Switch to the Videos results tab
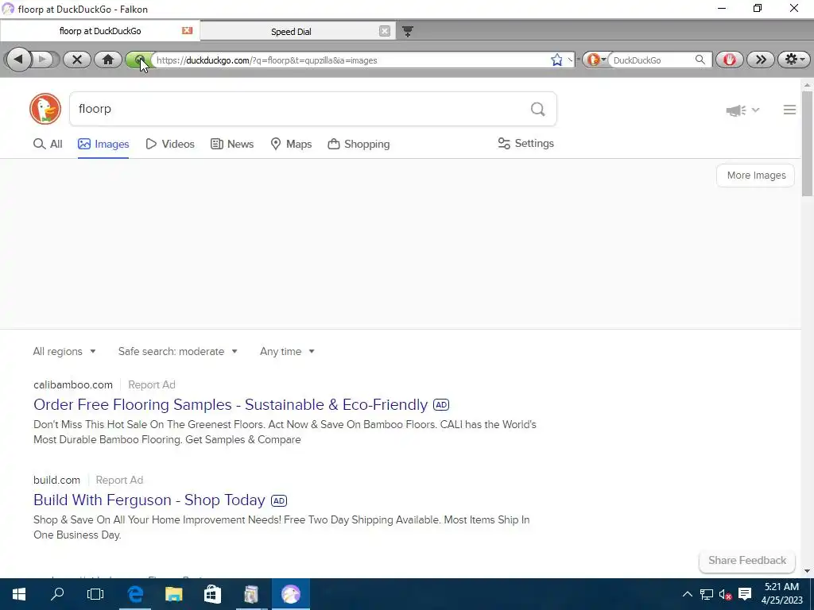 click(x=170, y=145)
